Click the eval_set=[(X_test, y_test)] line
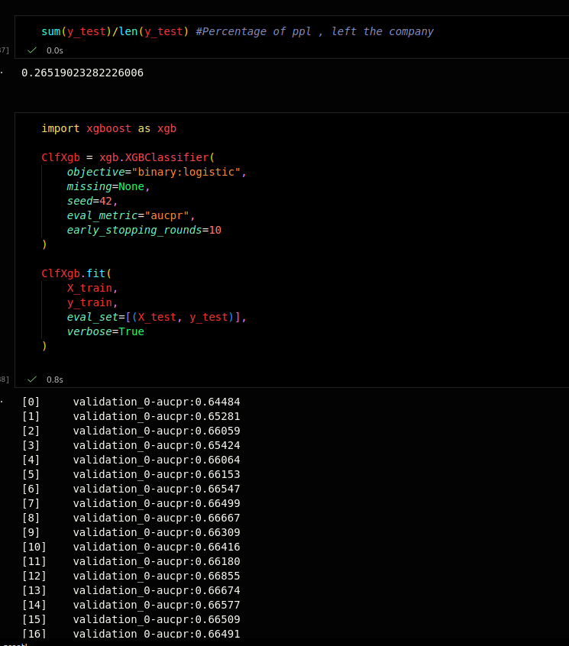This screenshot has height=646, width=569. (156, 317)
